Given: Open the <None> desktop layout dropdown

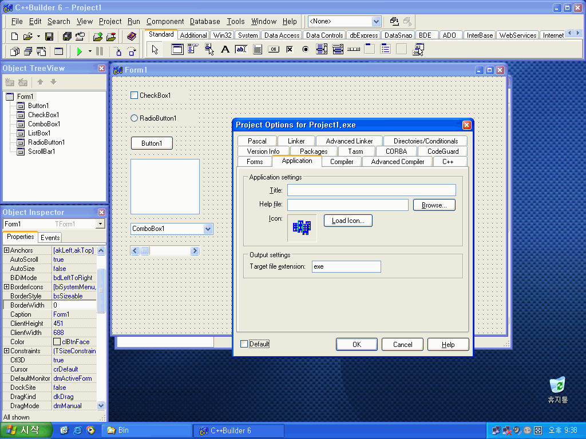Looking at the screenshot, I should (x=376, y=21).
